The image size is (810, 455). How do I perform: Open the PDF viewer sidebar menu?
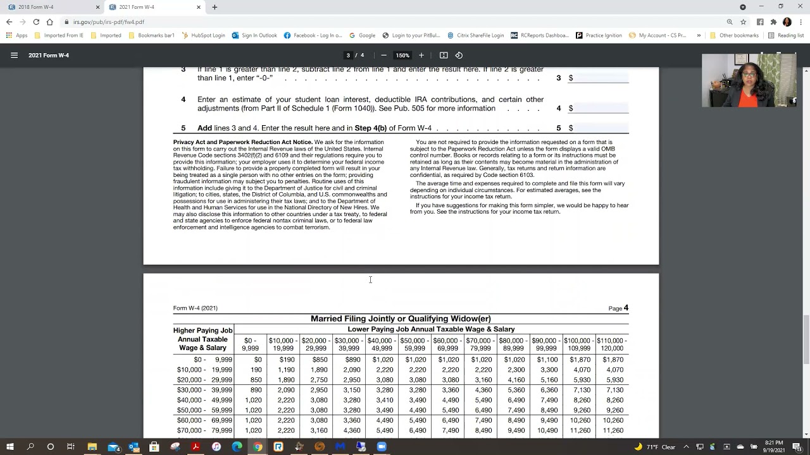pos(14,55)
